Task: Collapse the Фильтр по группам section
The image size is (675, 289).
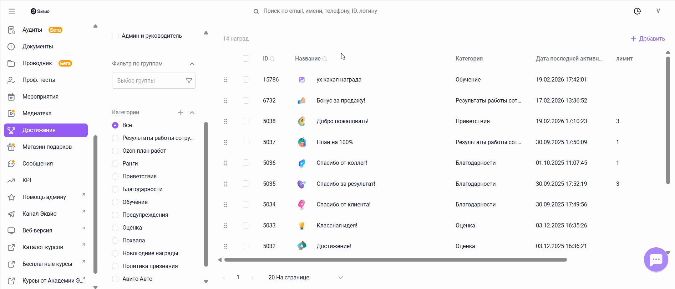Action: pyautogui.click(x=192, y=64)
